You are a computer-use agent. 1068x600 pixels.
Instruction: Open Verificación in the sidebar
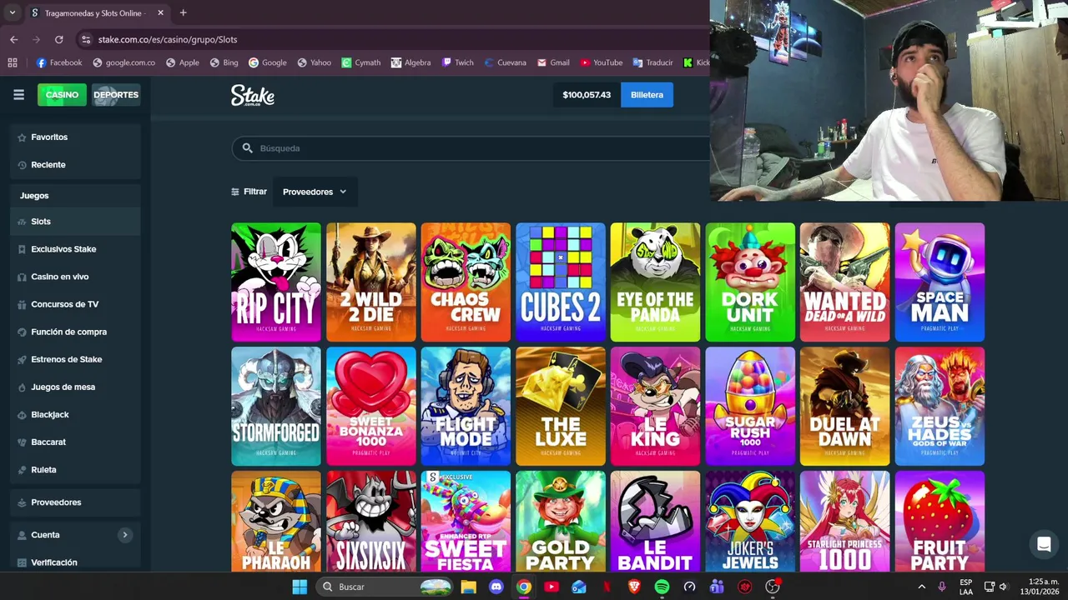coord(75,562)
